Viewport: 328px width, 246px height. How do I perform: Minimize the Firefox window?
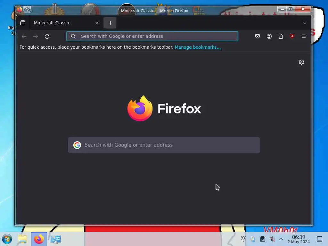pyautogui.click(x=282, y=9)
